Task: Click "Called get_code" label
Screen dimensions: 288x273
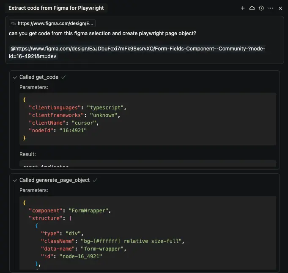Action: coord(39,77)
